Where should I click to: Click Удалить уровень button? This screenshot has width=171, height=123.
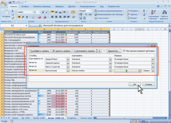click(x=62, y=51)
